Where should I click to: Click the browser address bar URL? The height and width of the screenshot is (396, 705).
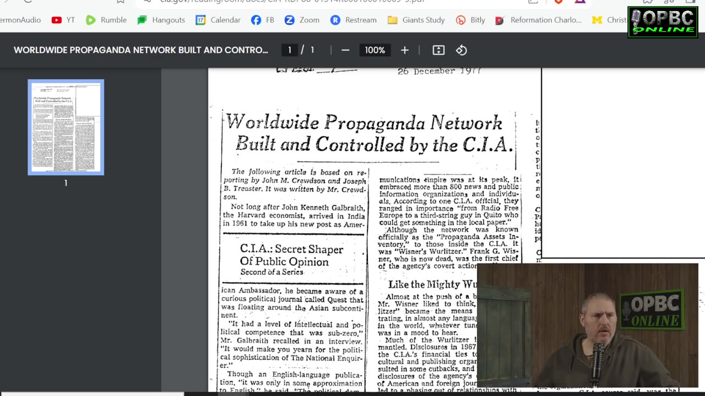pos(292,2)
